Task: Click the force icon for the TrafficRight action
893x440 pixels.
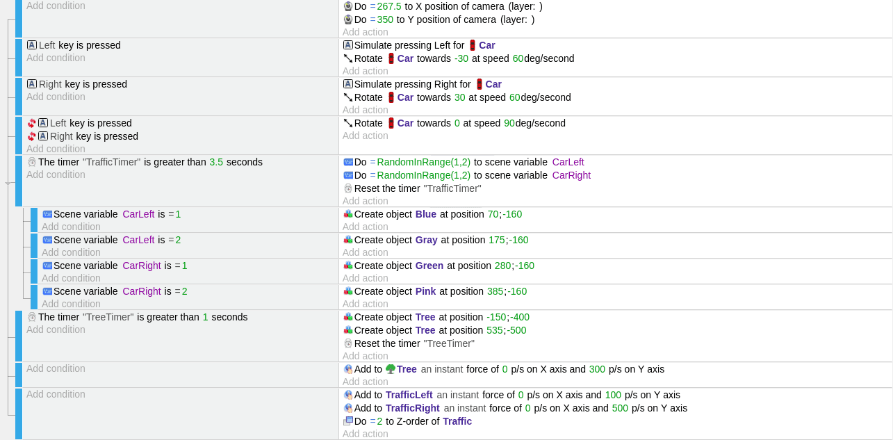Action: [x=348, y=408]
